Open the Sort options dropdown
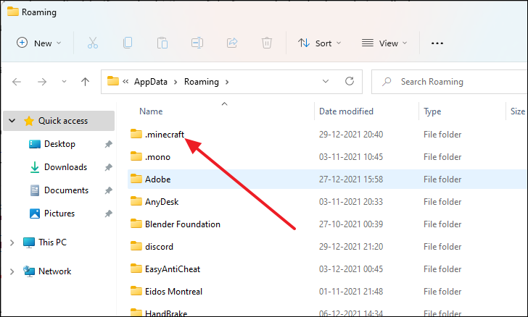 320,43
